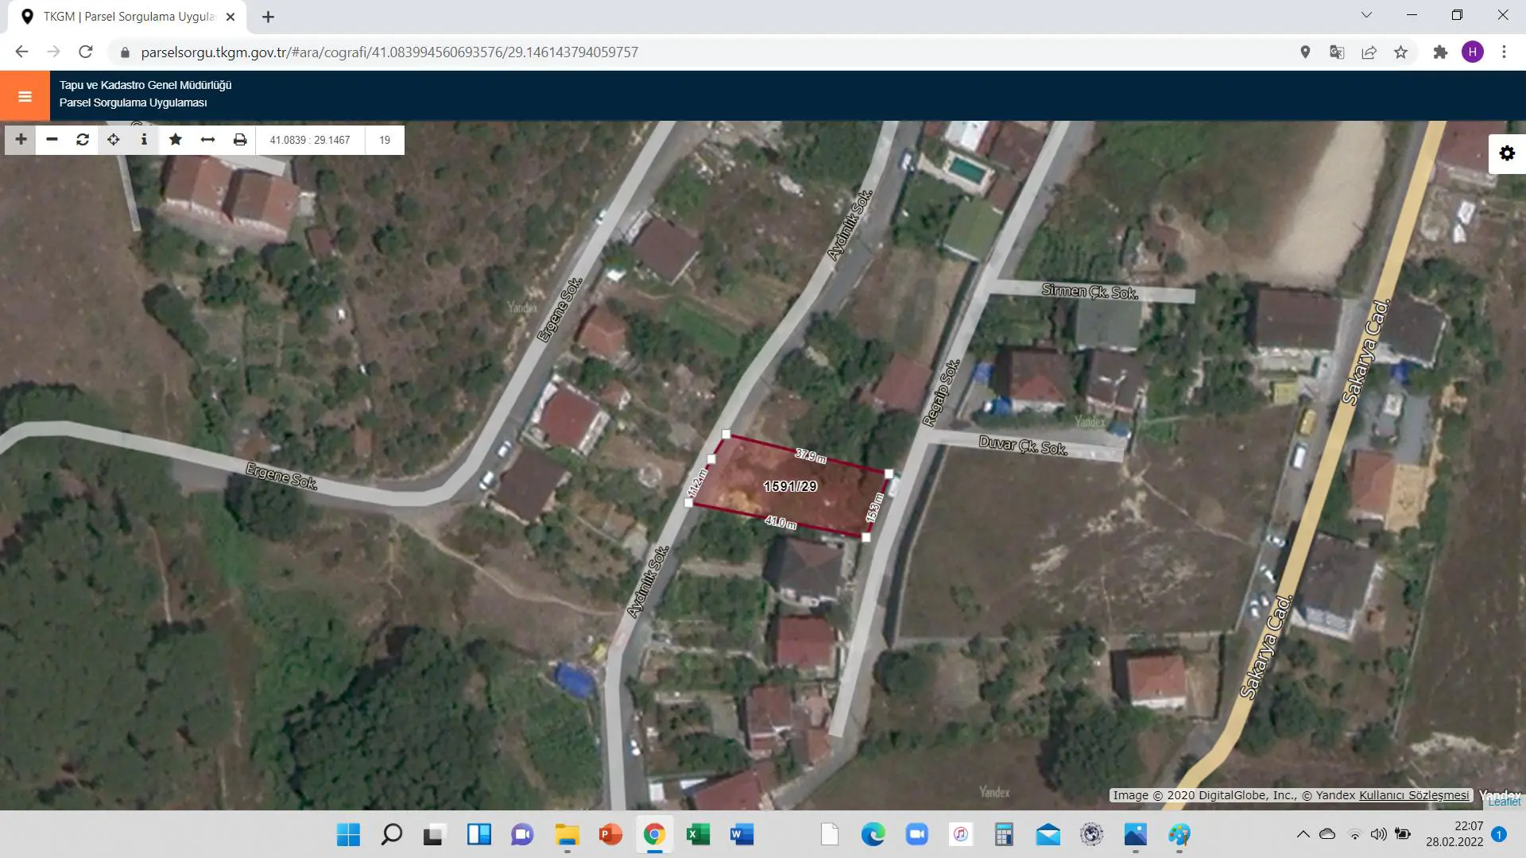Print the map with printer icon
Viewport: 1526px width, 858px height.
(239, 140)
